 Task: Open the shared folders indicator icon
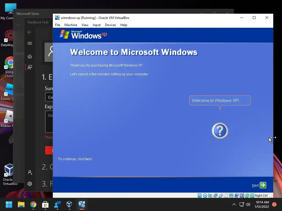pos(226,196)
